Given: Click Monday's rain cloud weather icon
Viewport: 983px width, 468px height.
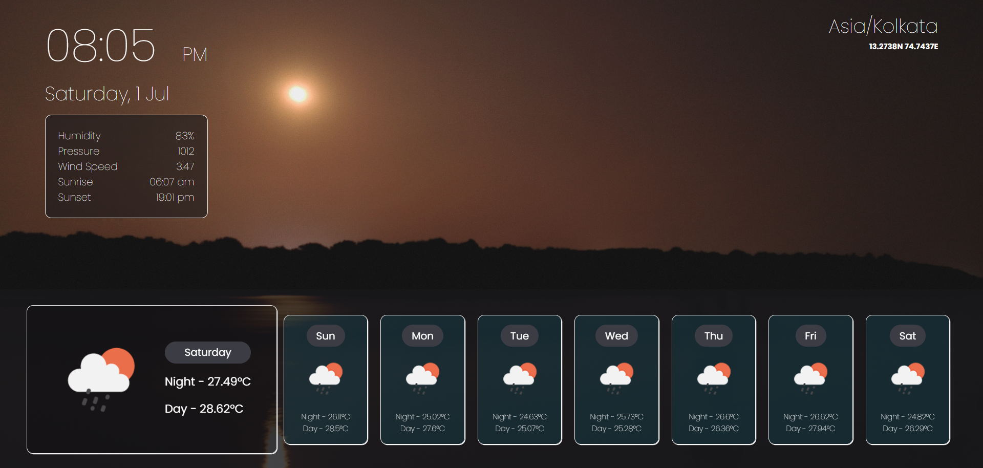Looking at the screenshot, I should (422, 378).
